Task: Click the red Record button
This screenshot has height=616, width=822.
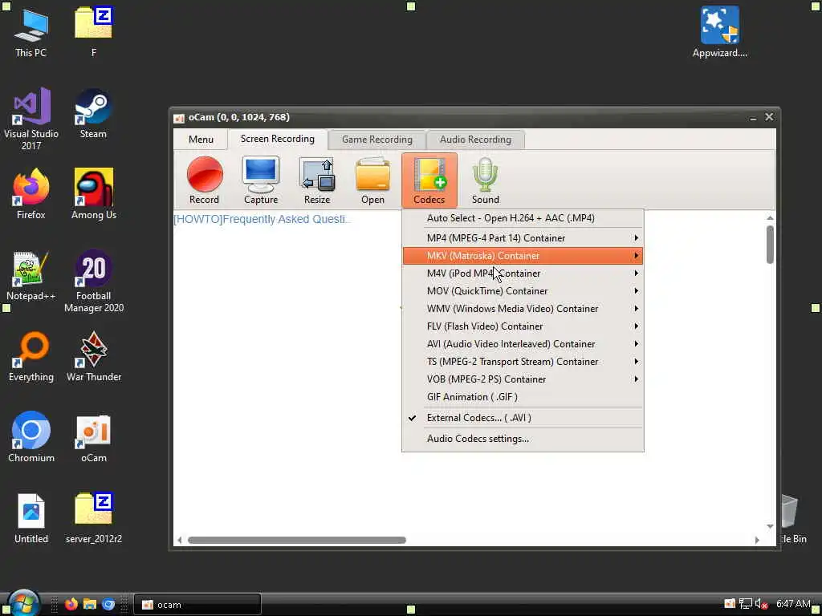Action: point(205,180)
